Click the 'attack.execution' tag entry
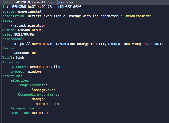 30,25
